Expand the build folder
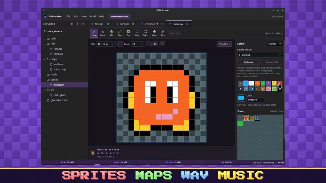Image resolution: width=326 pixels, height=183 pixels. point(45,38)
